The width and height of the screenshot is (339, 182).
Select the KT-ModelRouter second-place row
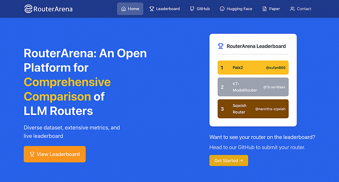point(253,87)
